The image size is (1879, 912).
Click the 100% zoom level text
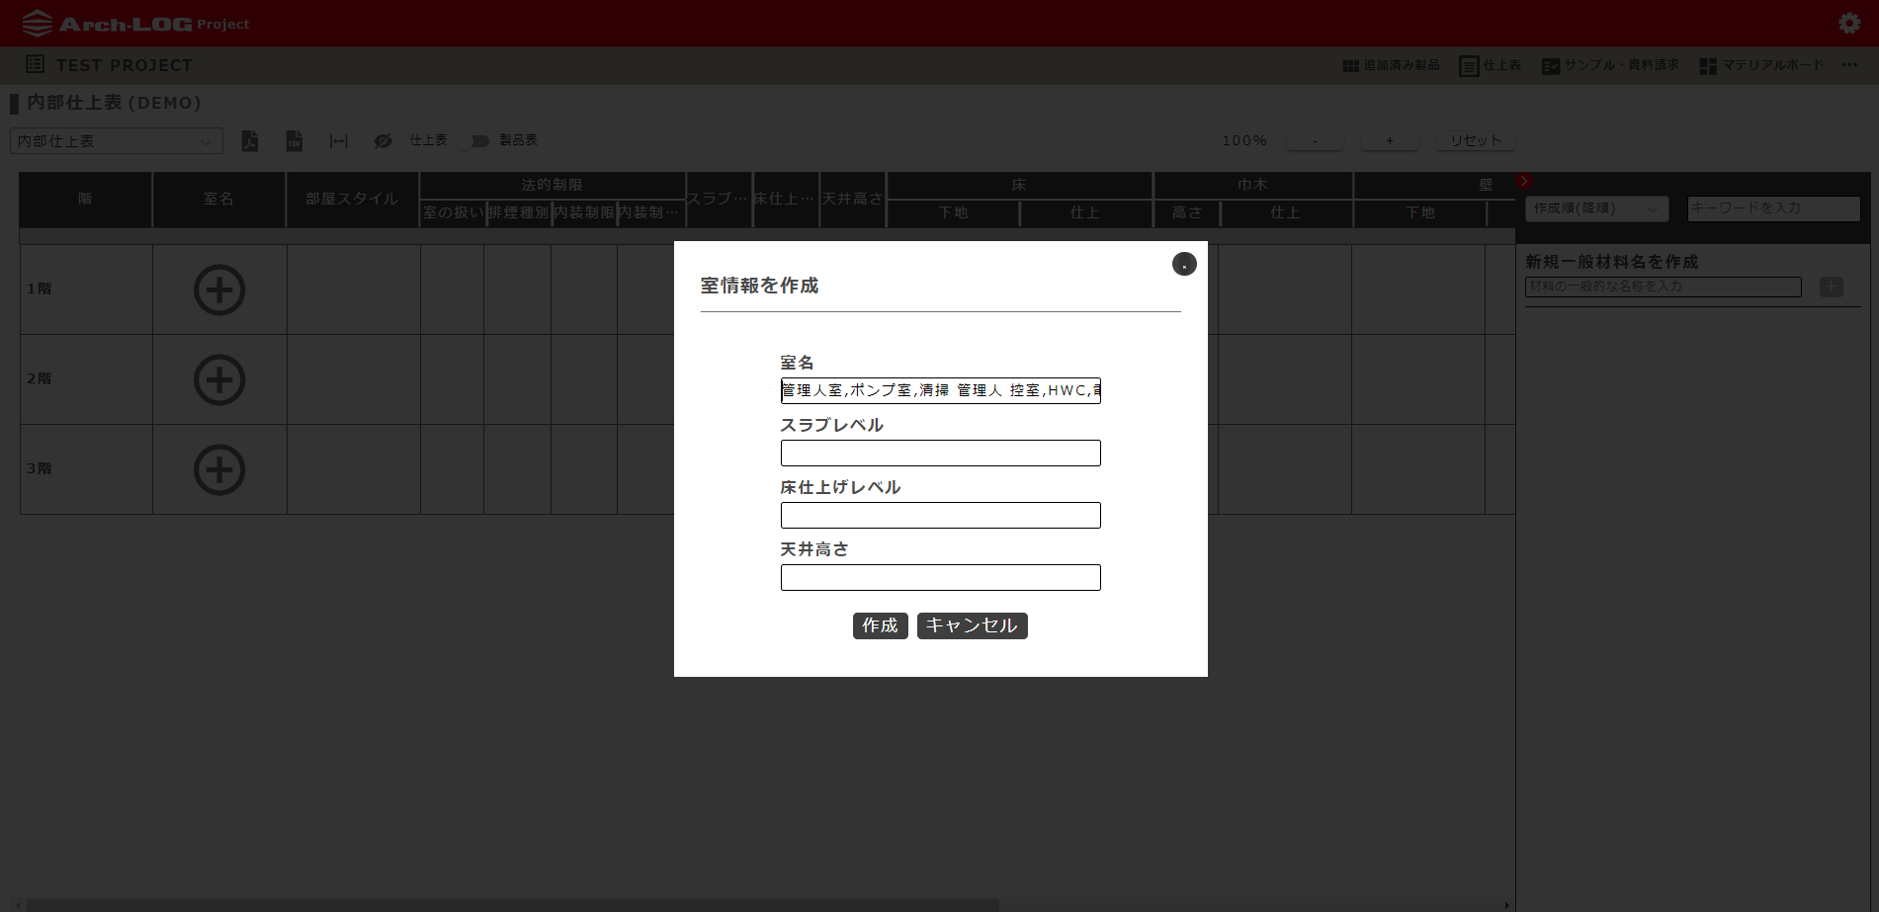(1244, 140)
